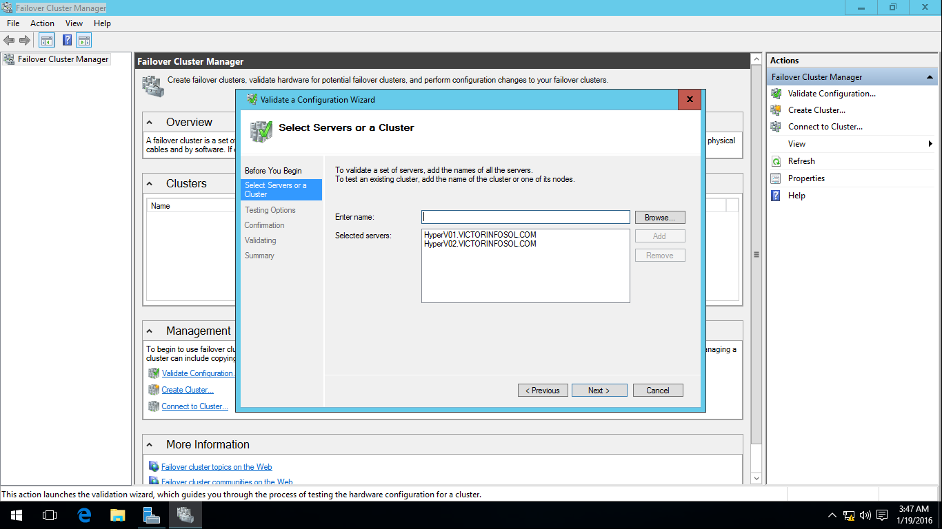Click the Name column header in Clusters
942x529 pixels.
click(160, 206)
